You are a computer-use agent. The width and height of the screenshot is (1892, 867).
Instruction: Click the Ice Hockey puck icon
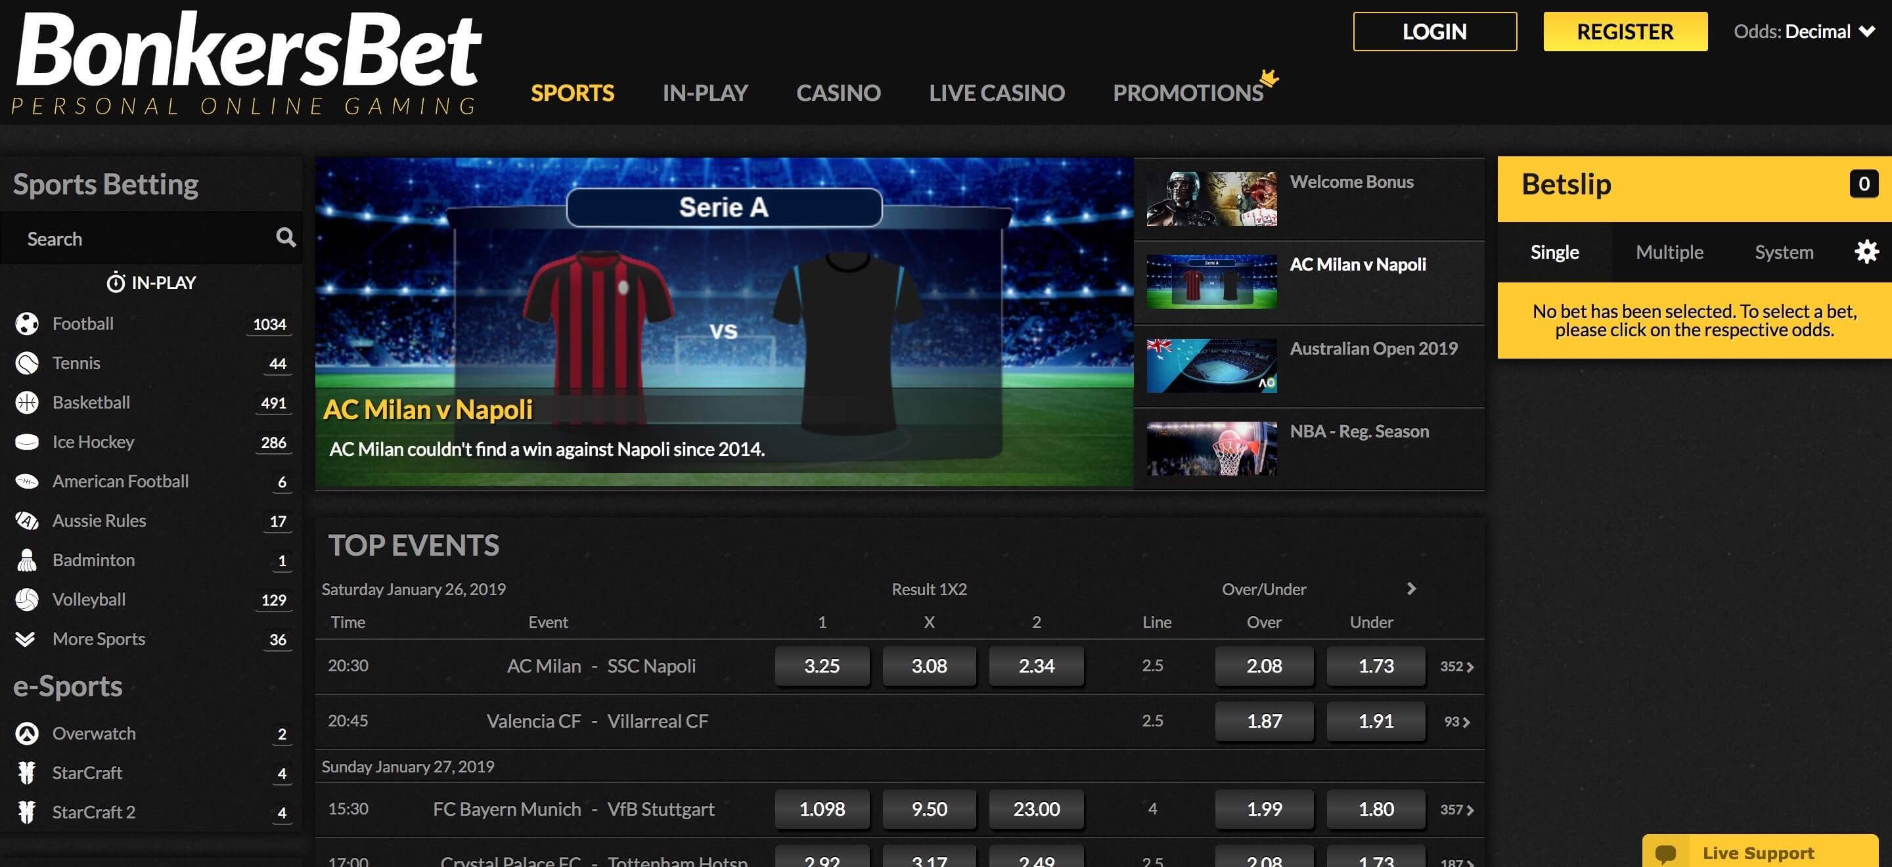[x=26, y=442]
